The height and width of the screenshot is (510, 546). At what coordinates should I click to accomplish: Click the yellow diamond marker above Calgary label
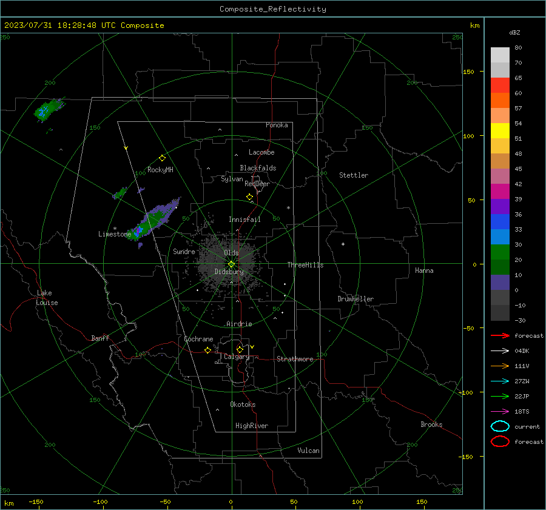pos(240,349)
